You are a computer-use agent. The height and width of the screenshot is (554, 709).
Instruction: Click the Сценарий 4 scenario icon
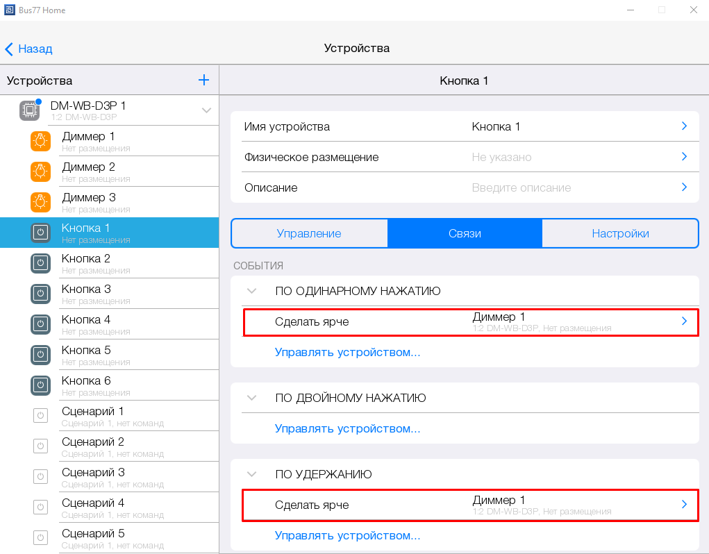pyautogui.click(x=41, y=507)
